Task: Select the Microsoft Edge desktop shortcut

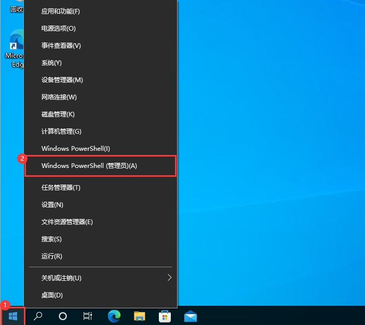Action: [15, 48]
